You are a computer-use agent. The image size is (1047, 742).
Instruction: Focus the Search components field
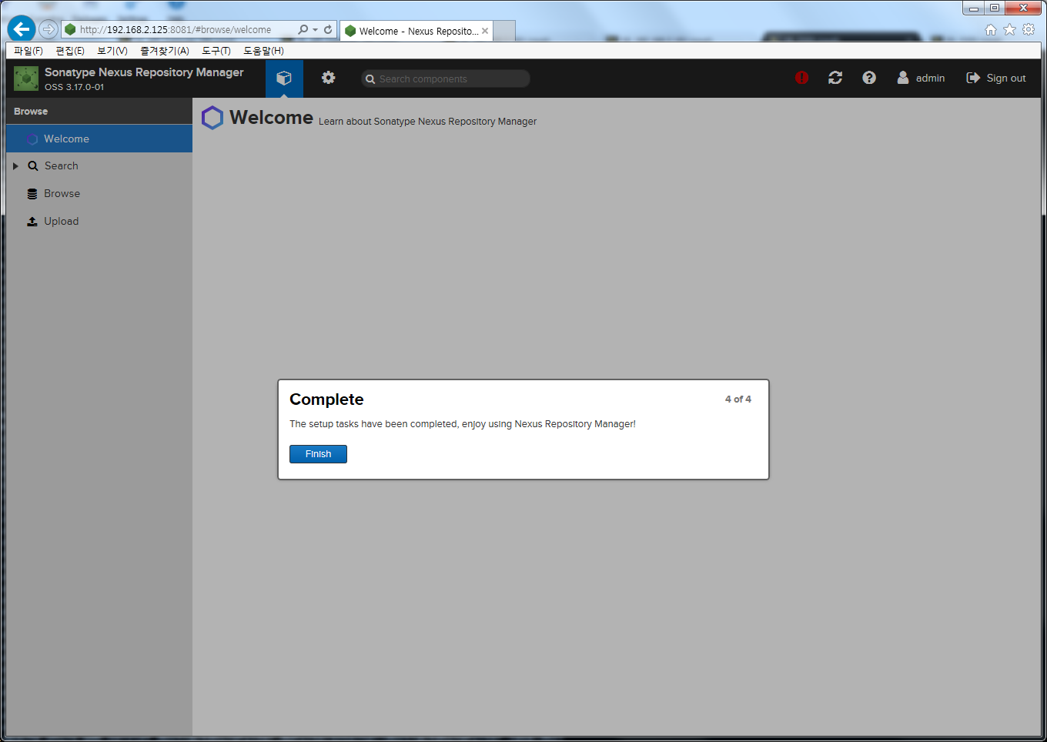pyautogui.click(x=446, y=79)
